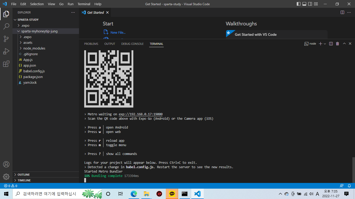Open the Run and Debug view
Screen dimensions: 355x199
point(6,51)
